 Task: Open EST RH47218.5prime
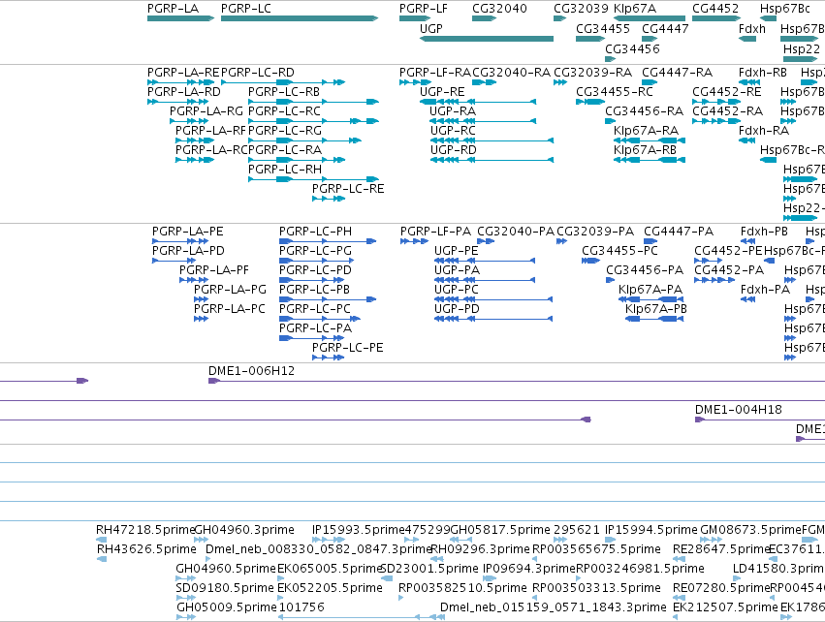[144, 529]
